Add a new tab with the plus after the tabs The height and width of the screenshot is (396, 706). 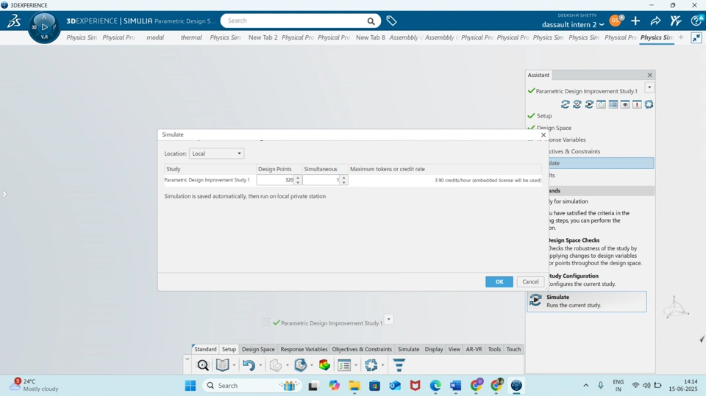pyautogui.click(x=681, y=37)
